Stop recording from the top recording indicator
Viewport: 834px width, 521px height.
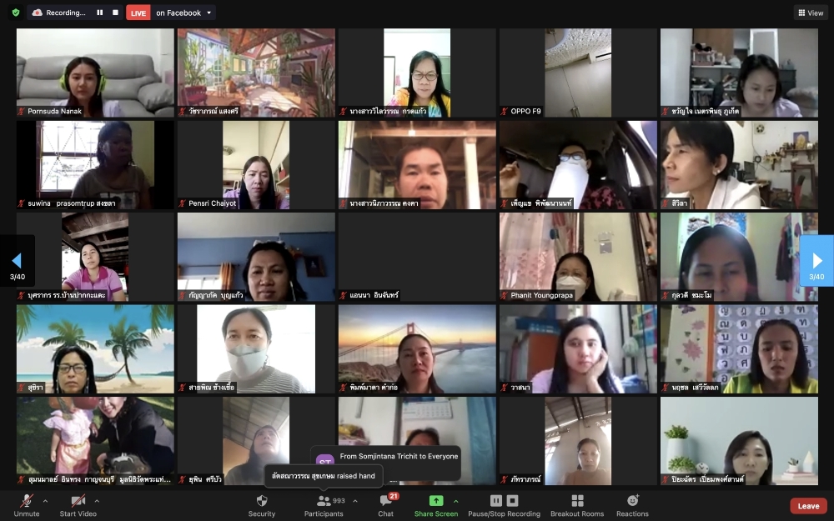pos(114,13)
